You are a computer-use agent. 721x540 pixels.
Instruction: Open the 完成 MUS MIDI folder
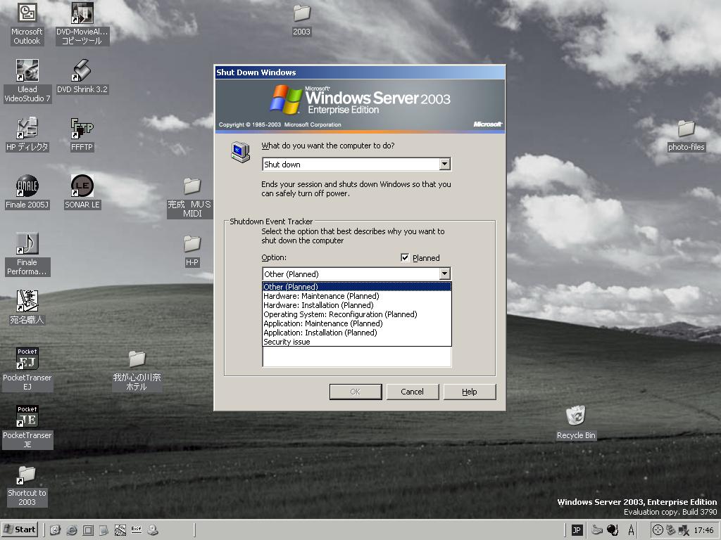(192, 198)
